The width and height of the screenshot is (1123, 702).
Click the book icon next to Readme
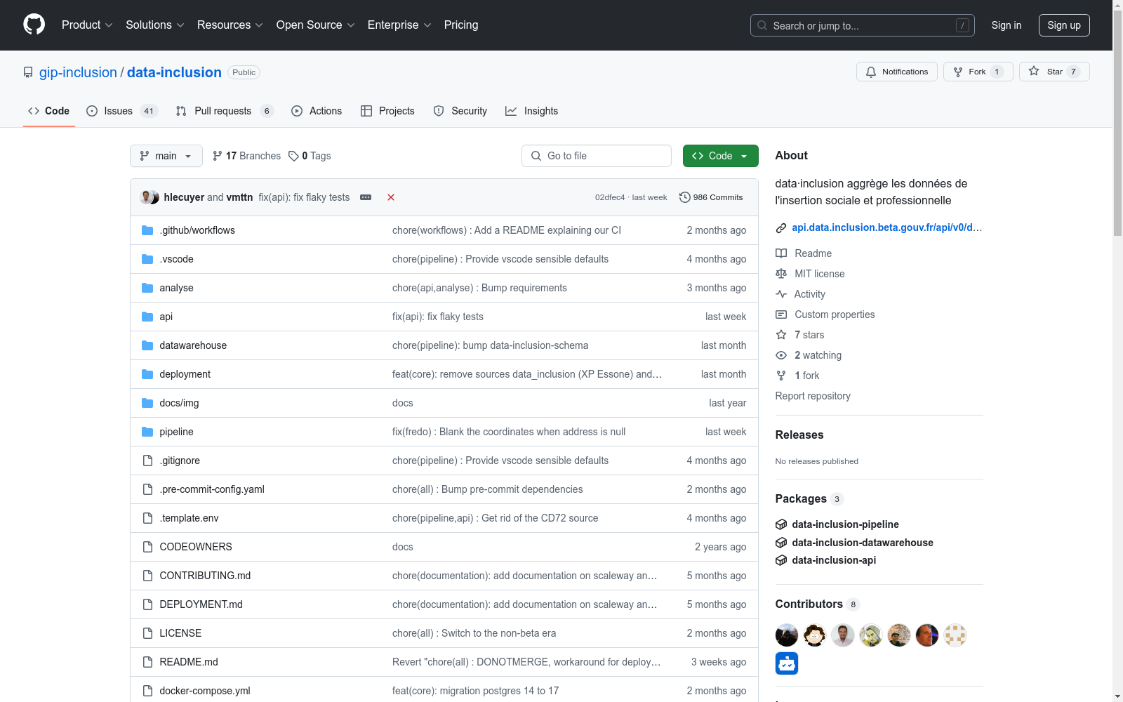(x=781, y=253)
